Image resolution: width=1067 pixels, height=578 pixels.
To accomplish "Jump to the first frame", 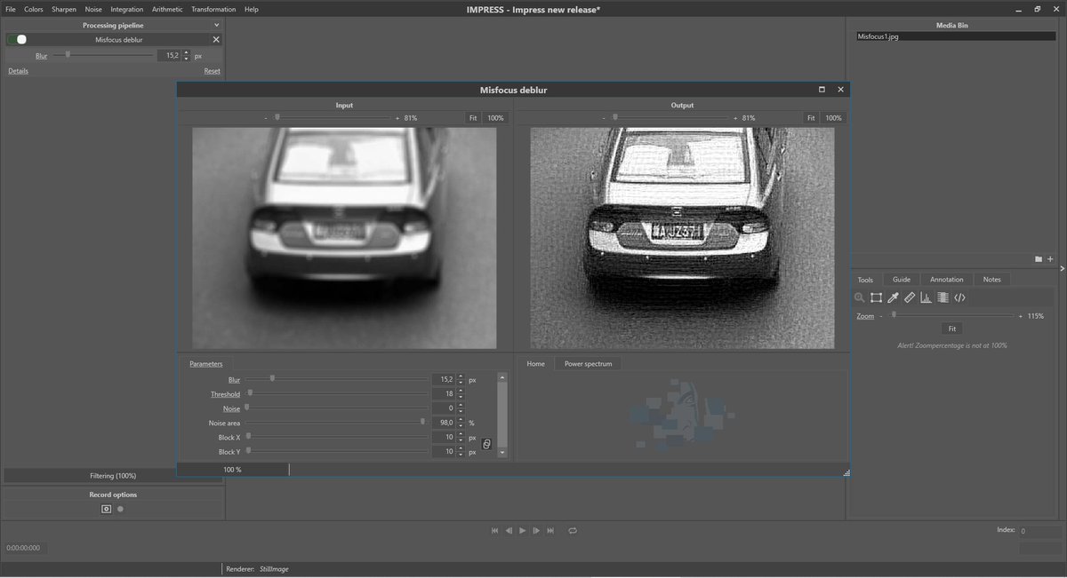I will point(494,530).
